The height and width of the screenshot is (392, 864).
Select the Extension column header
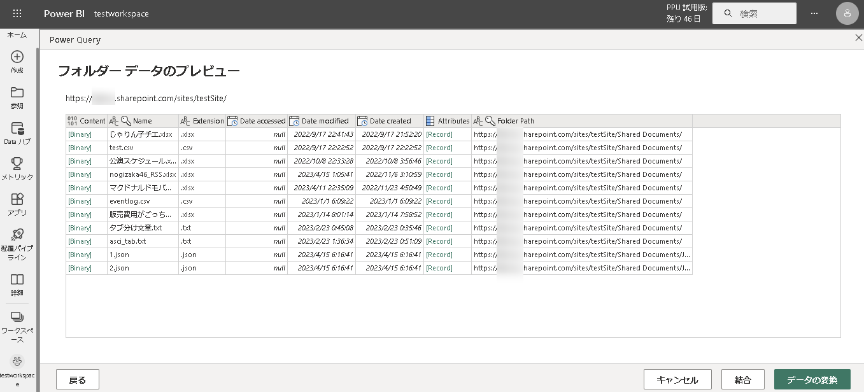click(x=202, y=121)
